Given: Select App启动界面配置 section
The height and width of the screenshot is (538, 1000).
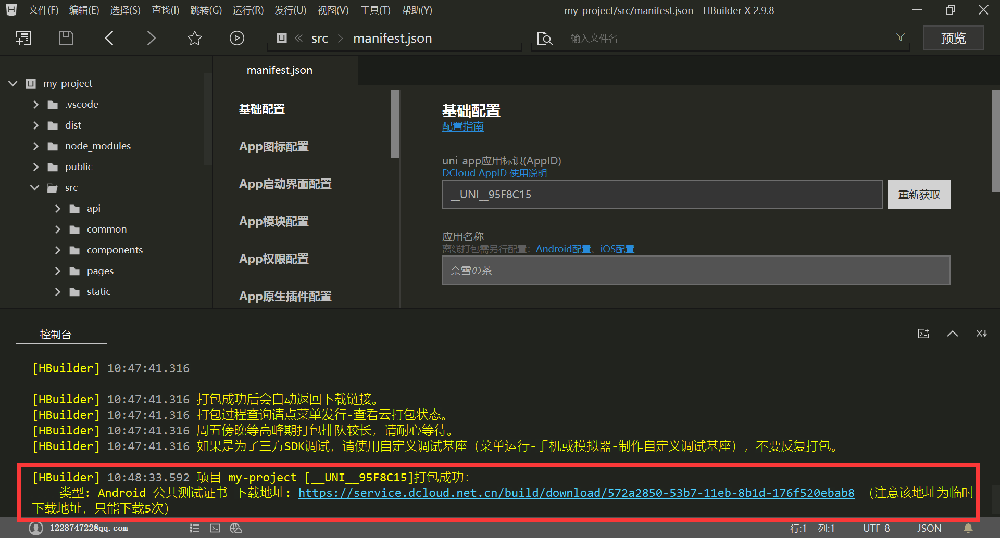Looking at the screenshot, I should [x=285, y=184].
